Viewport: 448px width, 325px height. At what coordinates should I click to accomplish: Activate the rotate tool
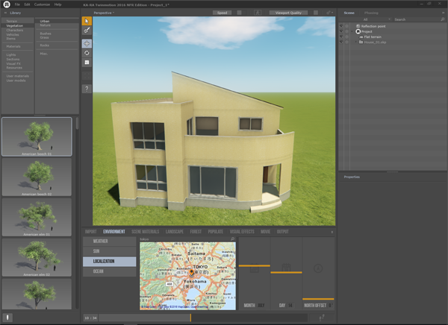tap(87, 54)
